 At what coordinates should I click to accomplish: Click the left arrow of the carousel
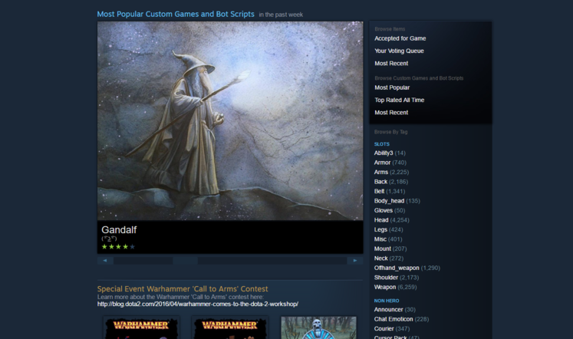click(x=105, y=261)
